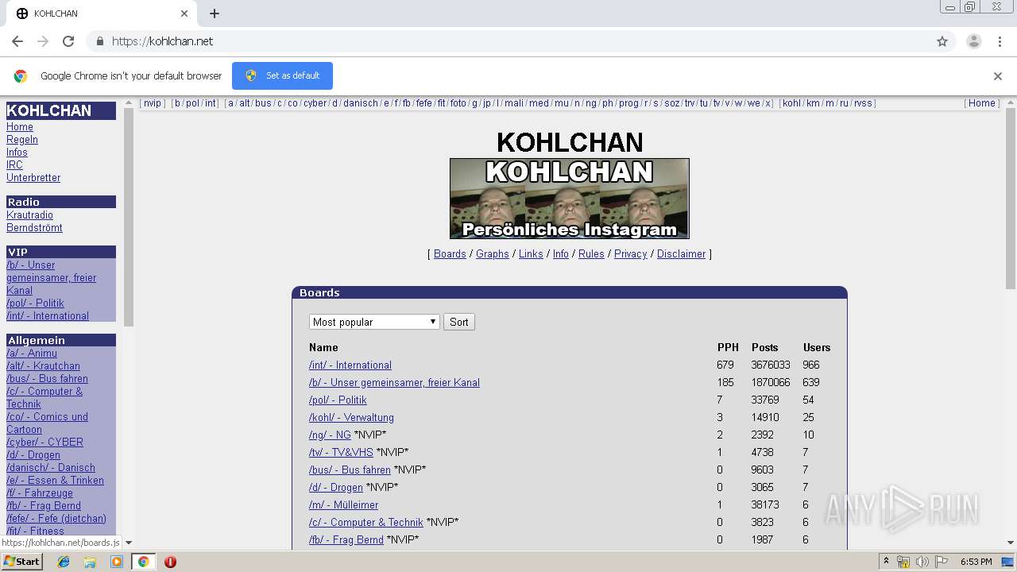
Task: Open the Privacy link
Action: [631, 254]
